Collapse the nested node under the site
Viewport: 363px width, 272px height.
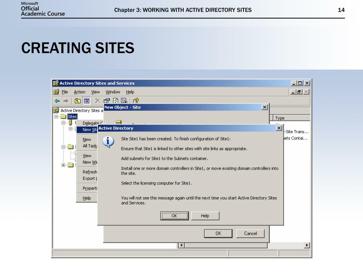(x=71, y=129)
